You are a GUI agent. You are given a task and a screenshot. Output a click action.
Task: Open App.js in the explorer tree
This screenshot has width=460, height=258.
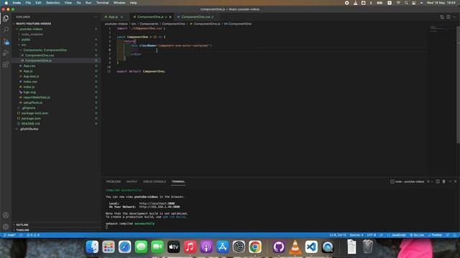point(28,71)
